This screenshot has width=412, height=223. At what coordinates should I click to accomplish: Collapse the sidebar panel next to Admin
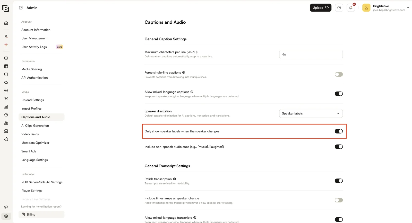(x=21, y=8)
